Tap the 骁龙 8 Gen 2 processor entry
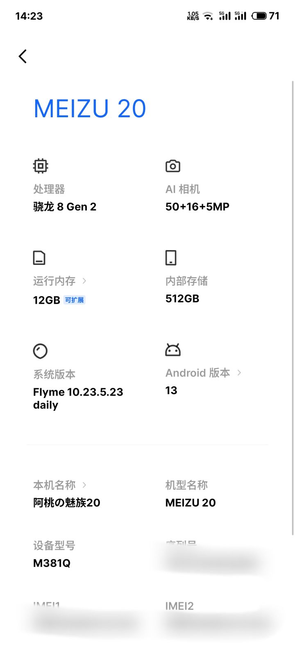The width and height of the screenshot is (295, 656). tap(65, 207)
